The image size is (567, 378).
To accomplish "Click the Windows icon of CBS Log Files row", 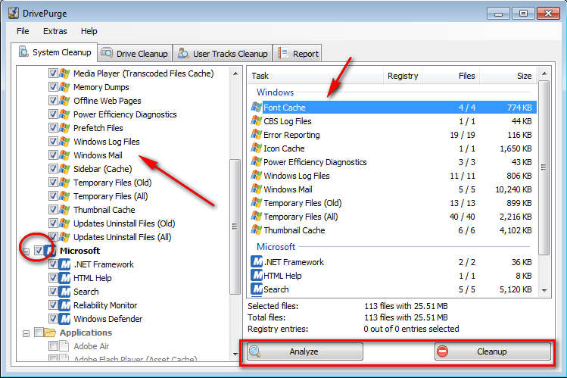I will pyautogui.click(x=257, y=121).
